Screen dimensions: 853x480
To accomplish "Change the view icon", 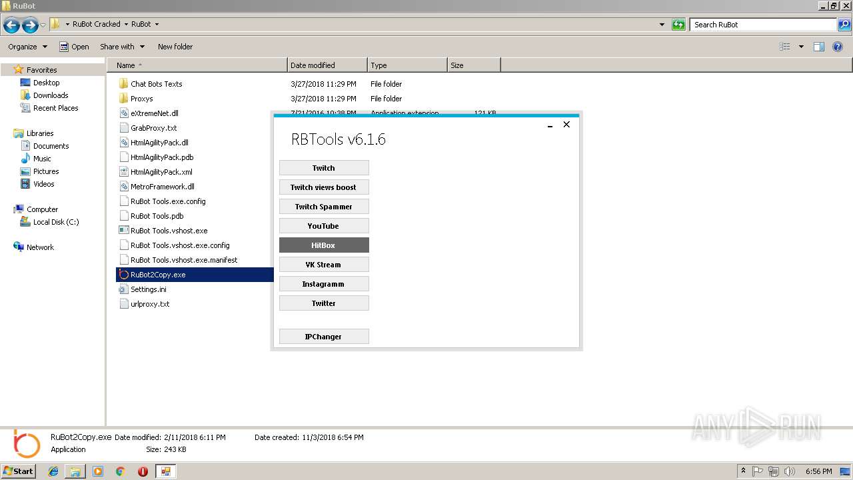I will click(x=785, y=47).
